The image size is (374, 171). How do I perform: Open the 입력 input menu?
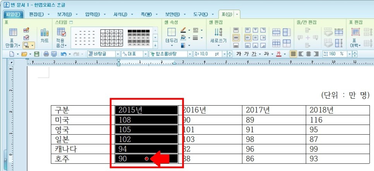coord(93,14)
